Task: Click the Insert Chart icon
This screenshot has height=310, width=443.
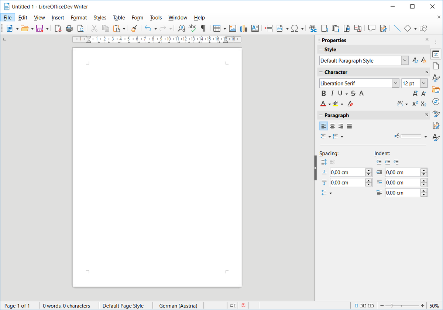Action: click(x=243, y=28)
